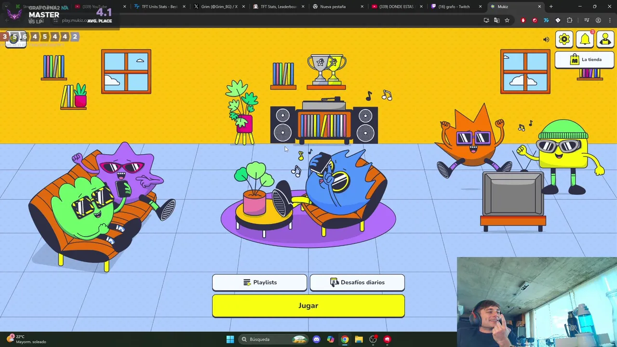Open the Playlists section
Image resolution: width=617 pixels, height=347 pixels.
(259, 282)
